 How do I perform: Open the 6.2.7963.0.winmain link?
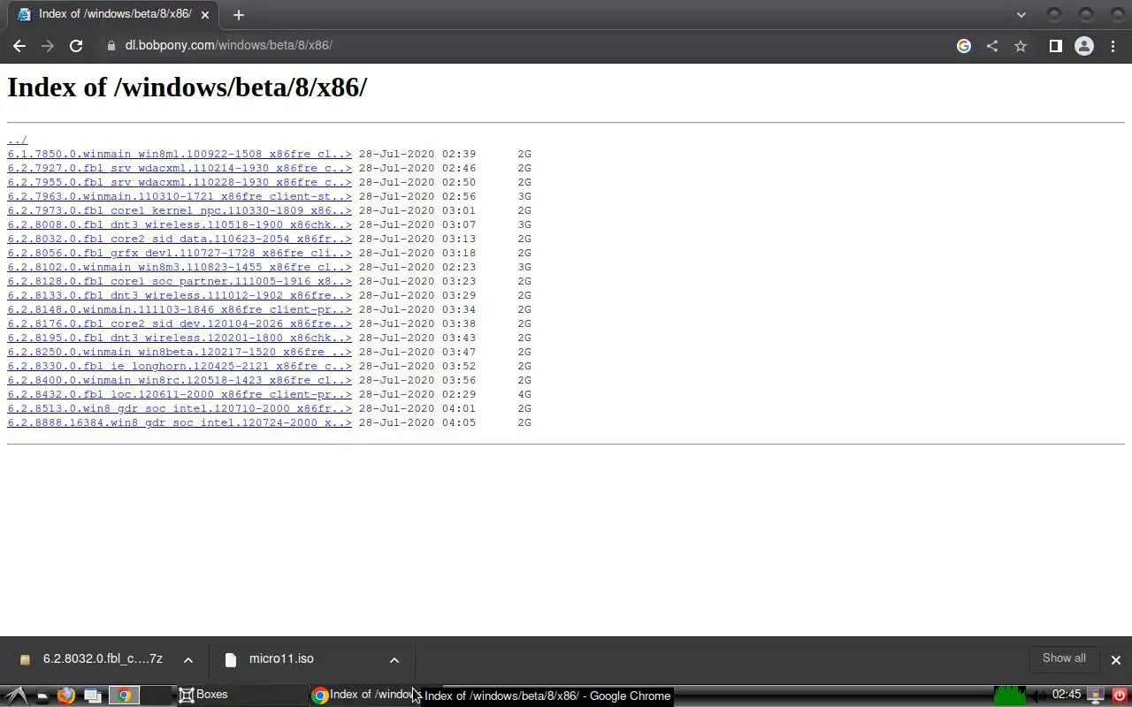pos(180,196)
